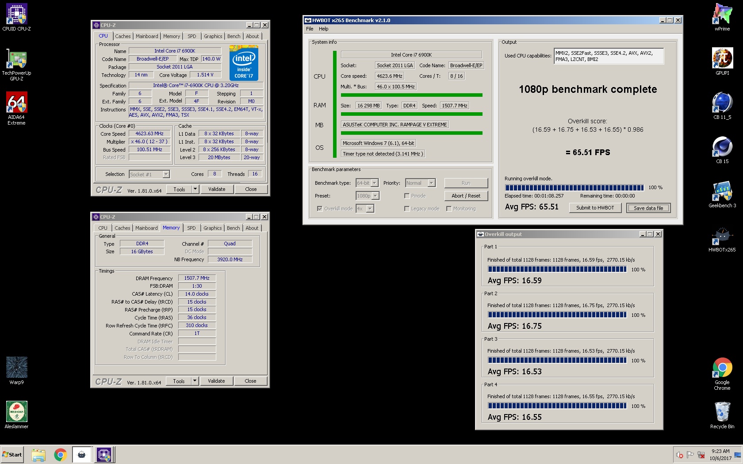Click Close button in top CPU-Z window
The width and height of the screenshot is (743, 464).
pyautogui.click(x=251, y=189)
